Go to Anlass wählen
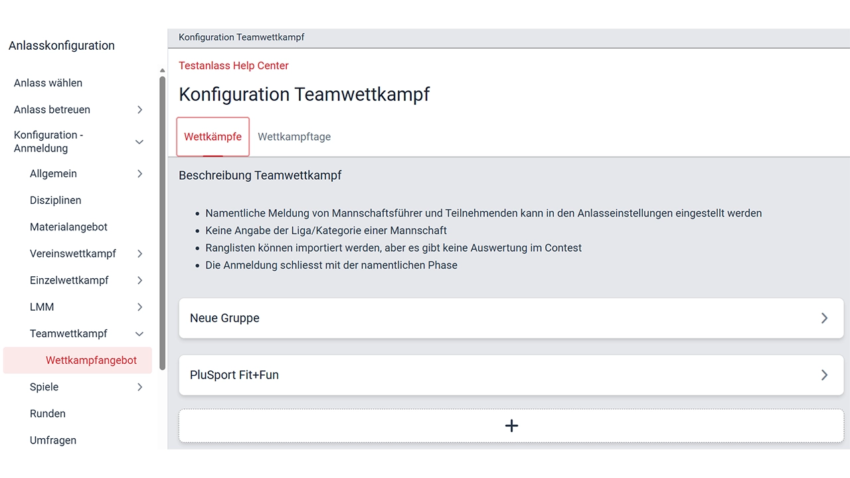Viewport: 850px width, 478px height. [48, 83]
